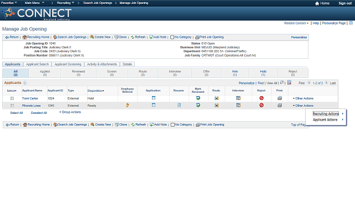This screenshot has width=355, height=200.
Task: Click Reject icon for Tomi Carter
Action: [261, 98]
